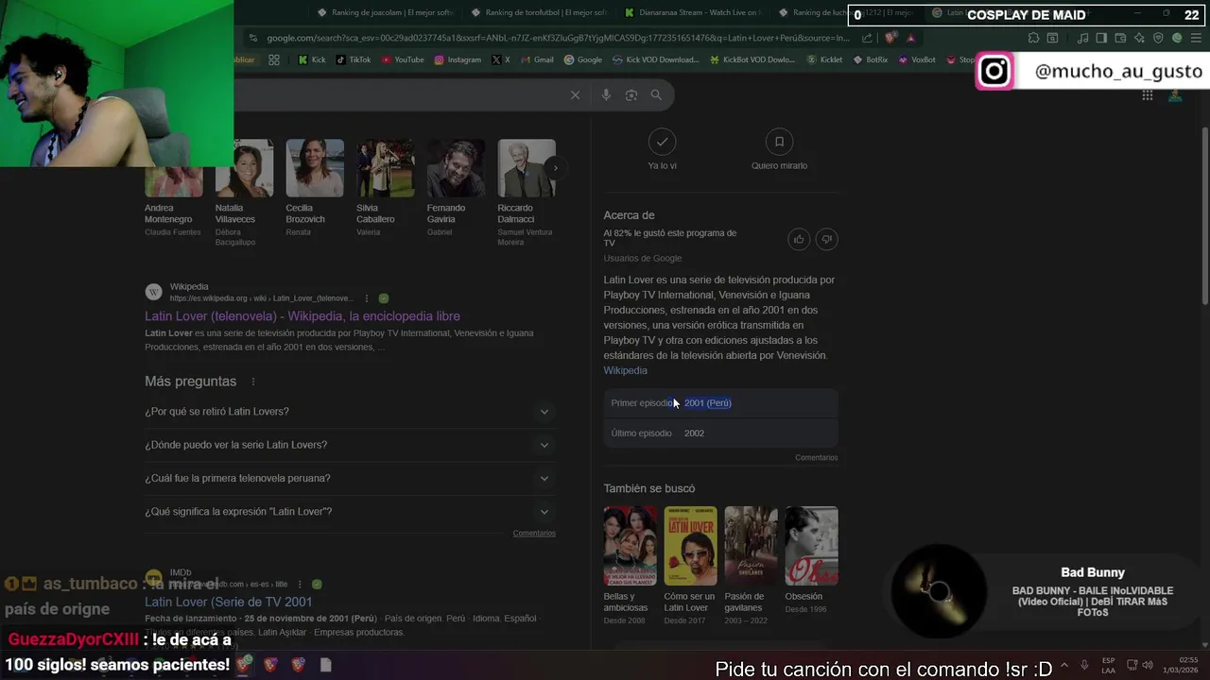
Task: Open 'Pasión de gavilanes' related show
Action: (751, 546)
